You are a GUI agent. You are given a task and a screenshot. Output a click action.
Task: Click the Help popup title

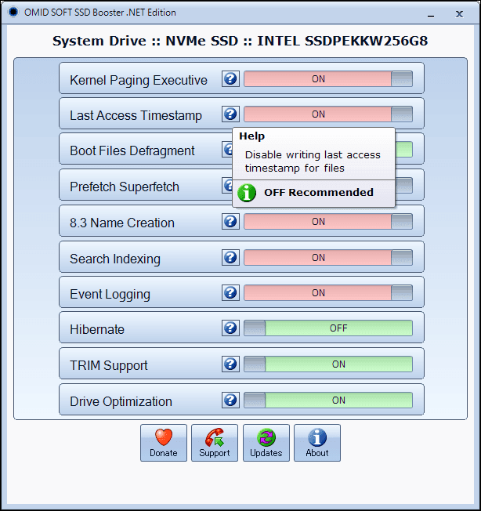tap(251, 136)
